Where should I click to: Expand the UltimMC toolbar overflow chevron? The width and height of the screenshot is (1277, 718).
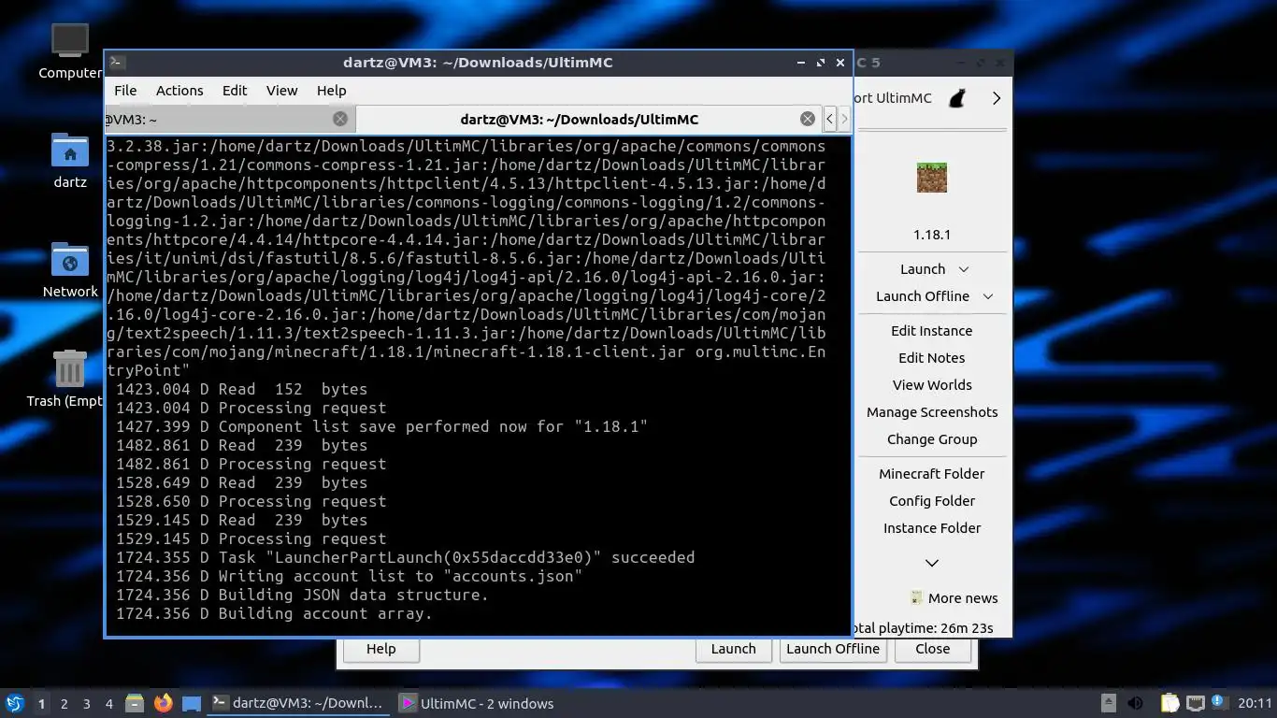[997, 98]
